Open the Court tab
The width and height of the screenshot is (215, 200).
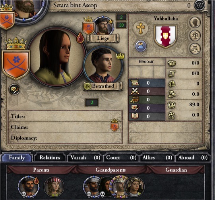[121, 157]
